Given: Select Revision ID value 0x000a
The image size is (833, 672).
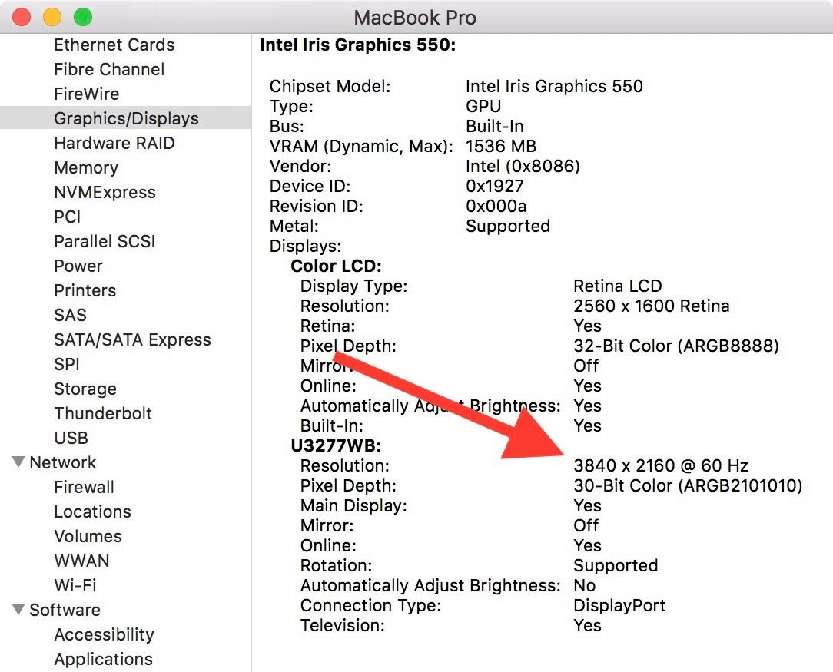Looking at the screenshot, I should click(496, 206).
